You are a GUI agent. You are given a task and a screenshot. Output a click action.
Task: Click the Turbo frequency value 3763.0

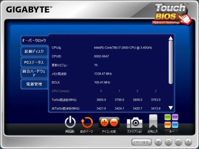pyautogui.click(x=156, y=100)
